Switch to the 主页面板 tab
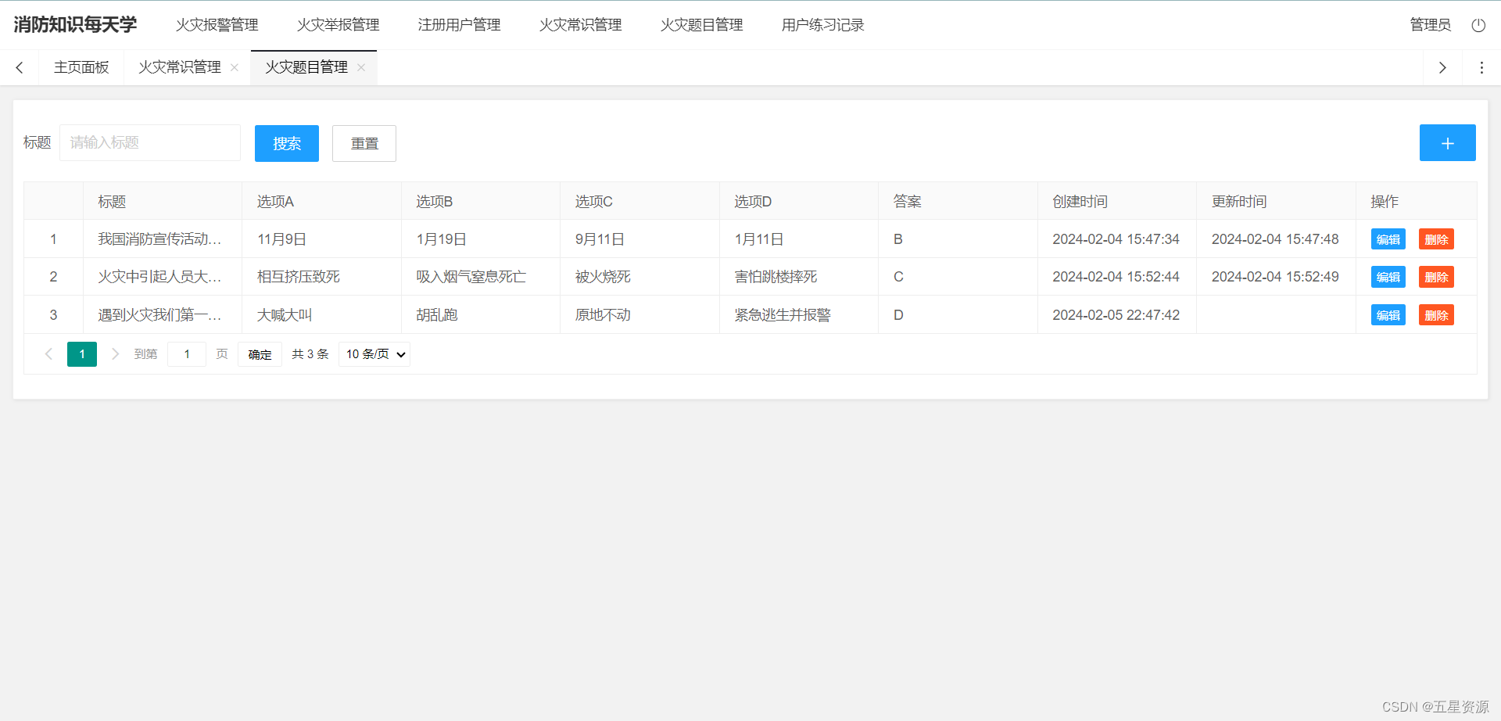Image resolution: width=1501 pixels, height=721 pixels. pos(81,68)
